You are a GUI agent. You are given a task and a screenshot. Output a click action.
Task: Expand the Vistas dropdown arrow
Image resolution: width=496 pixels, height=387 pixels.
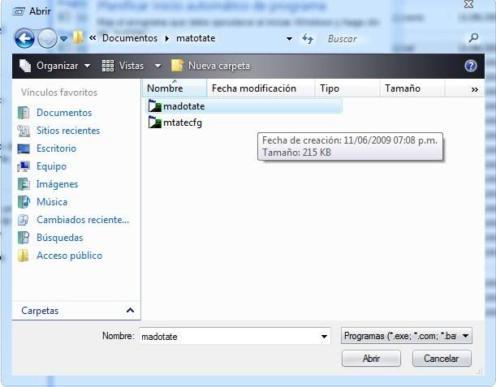tap(157, 66)
